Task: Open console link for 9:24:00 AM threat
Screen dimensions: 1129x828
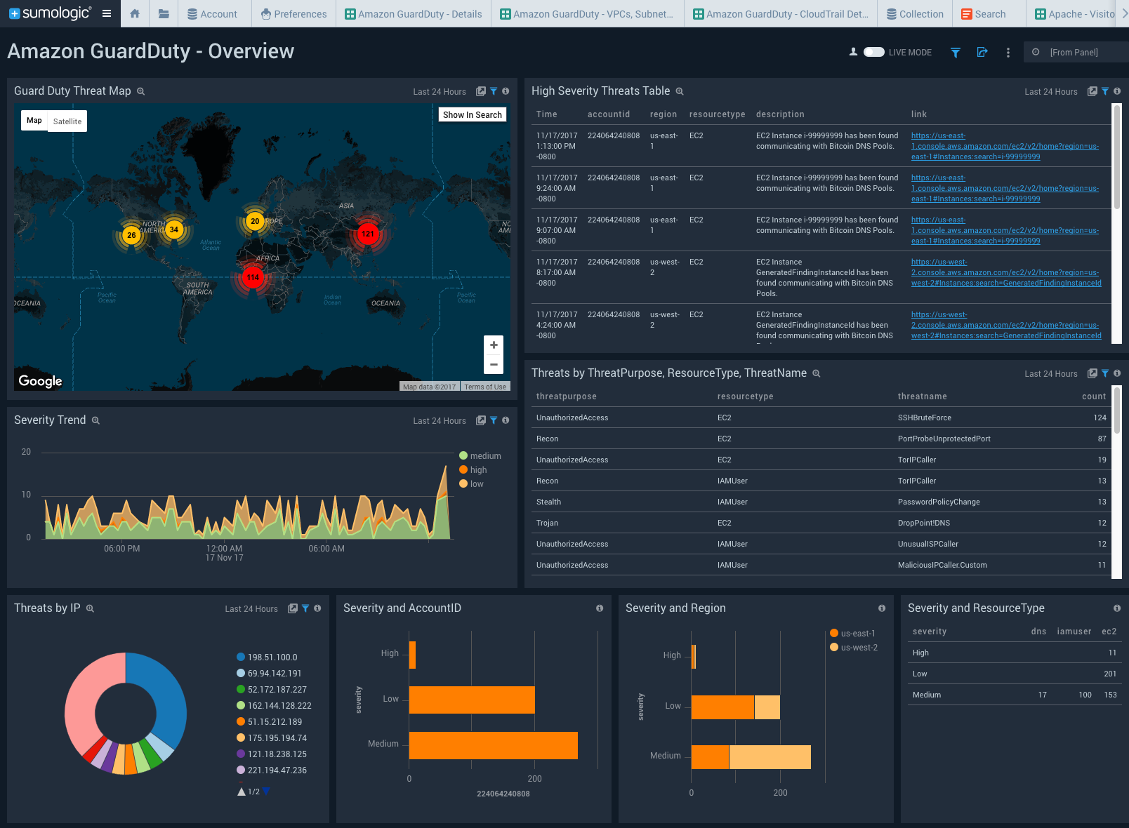Action: 1005,188
